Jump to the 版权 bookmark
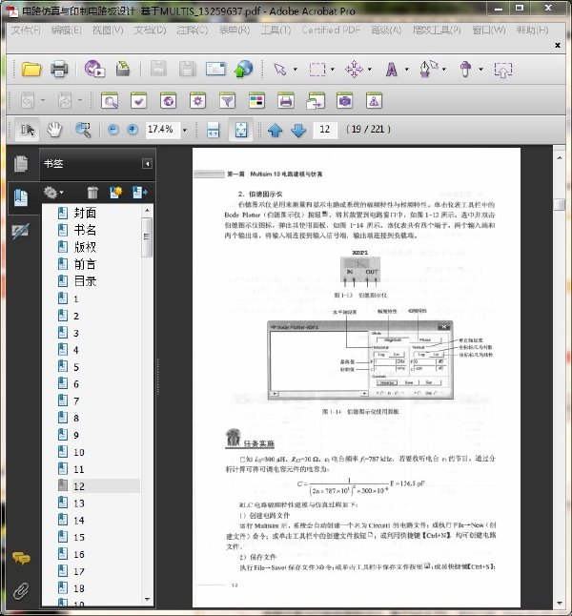Screen dimensions: 572x616 pyautogui.click(x=85, y=247)
